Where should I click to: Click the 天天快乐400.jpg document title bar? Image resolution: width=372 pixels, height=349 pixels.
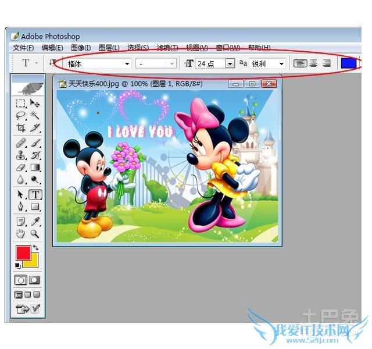pos(142,84)
